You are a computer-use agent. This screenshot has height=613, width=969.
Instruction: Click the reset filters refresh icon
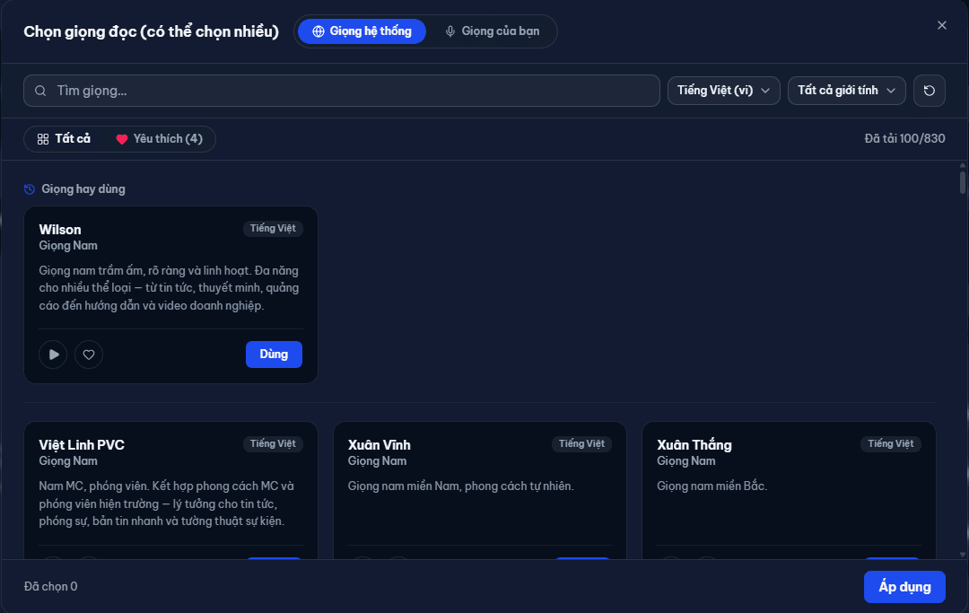point(929,91)
